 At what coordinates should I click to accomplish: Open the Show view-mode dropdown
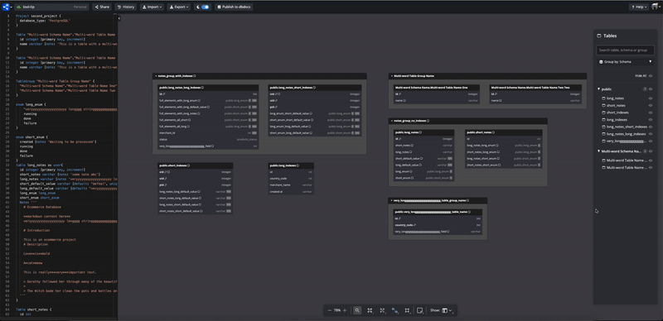coord(447,310)
